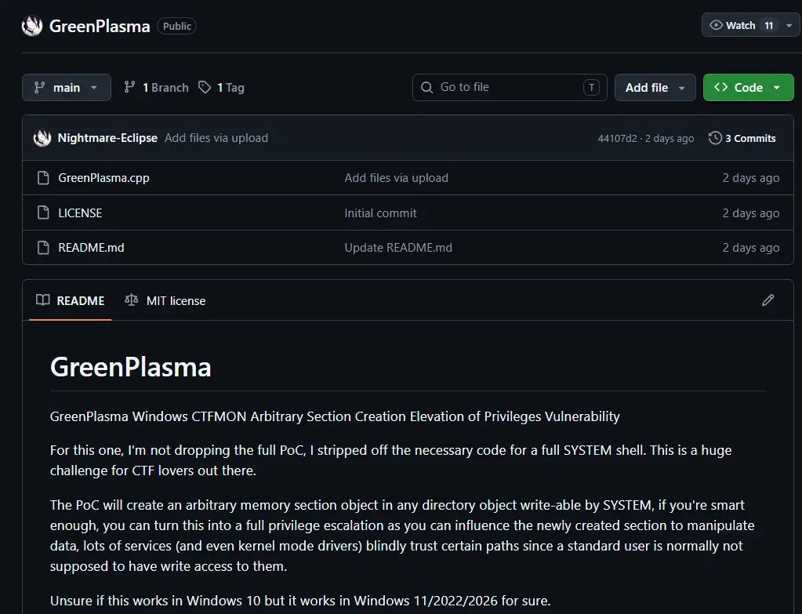Screen dimensions: 802x614
Task: Open the 'Initial commit' commit message link
Action: pyautogui.click(x=380, y=213)
